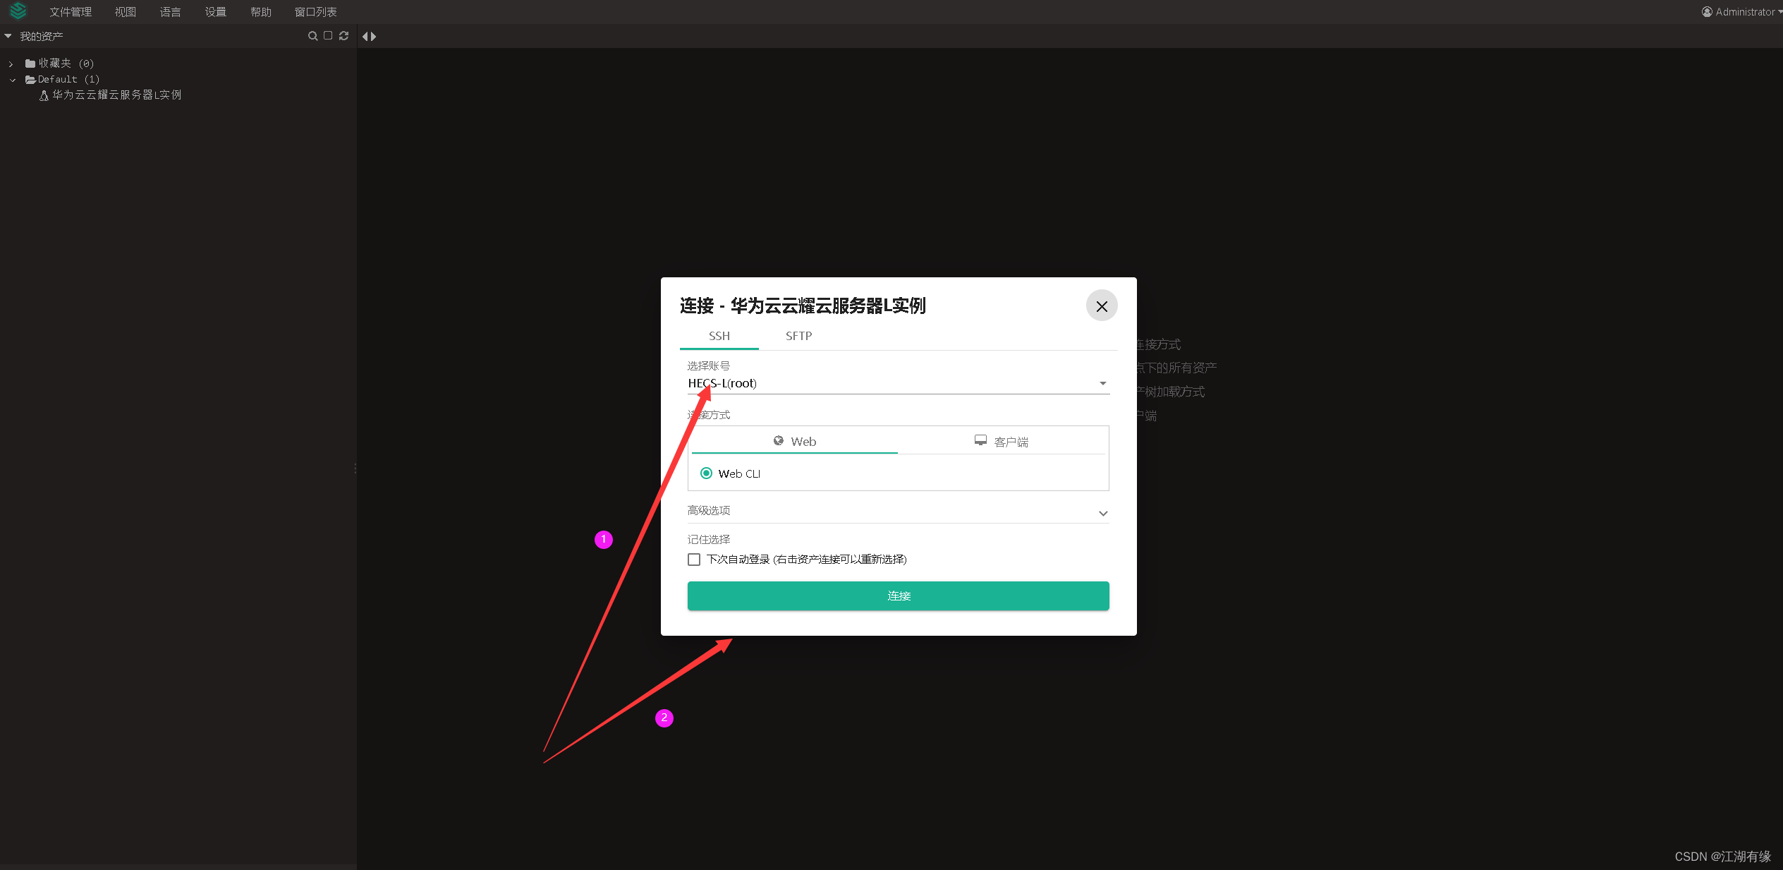Open the 视图 menu
Viewport: 1783px width, 870px height.
point(126,12)
